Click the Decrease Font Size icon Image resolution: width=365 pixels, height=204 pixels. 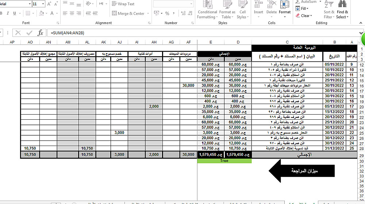pyautogui.click(x=56, y=4)
